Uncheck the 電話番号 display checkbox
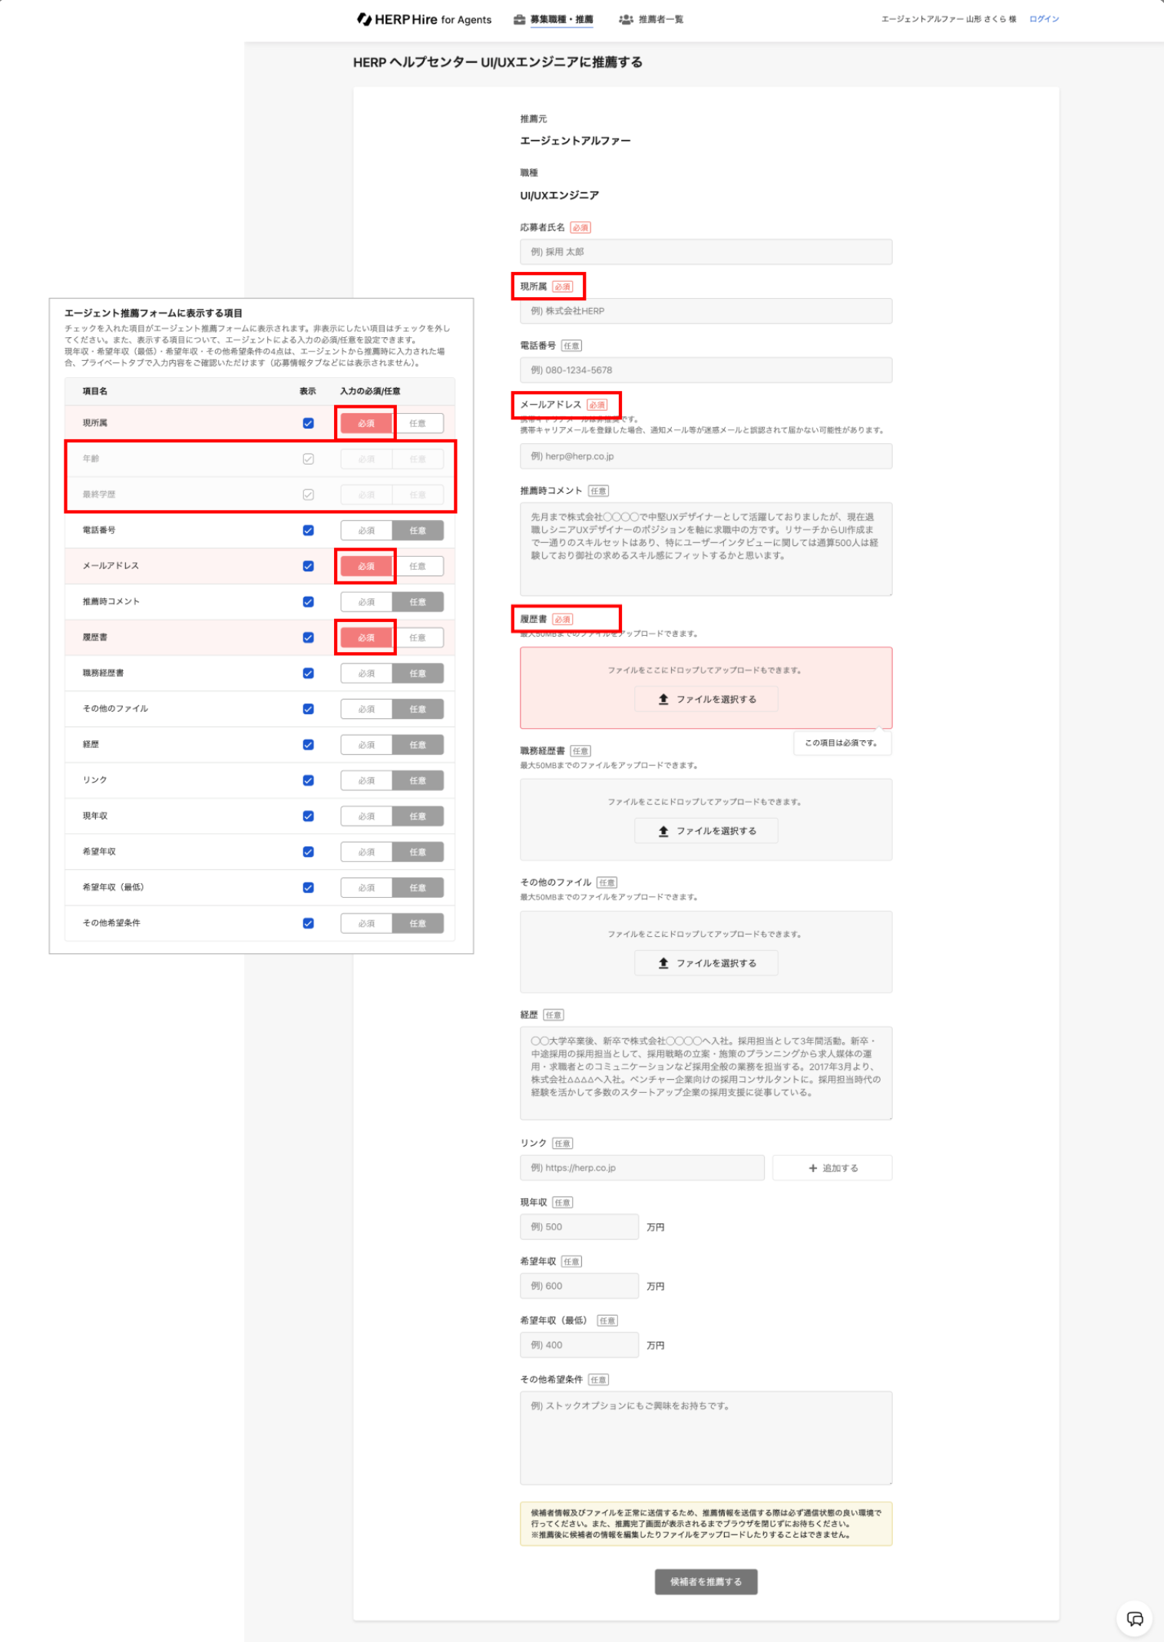The image size is (1164, 1642). point(308,530)
